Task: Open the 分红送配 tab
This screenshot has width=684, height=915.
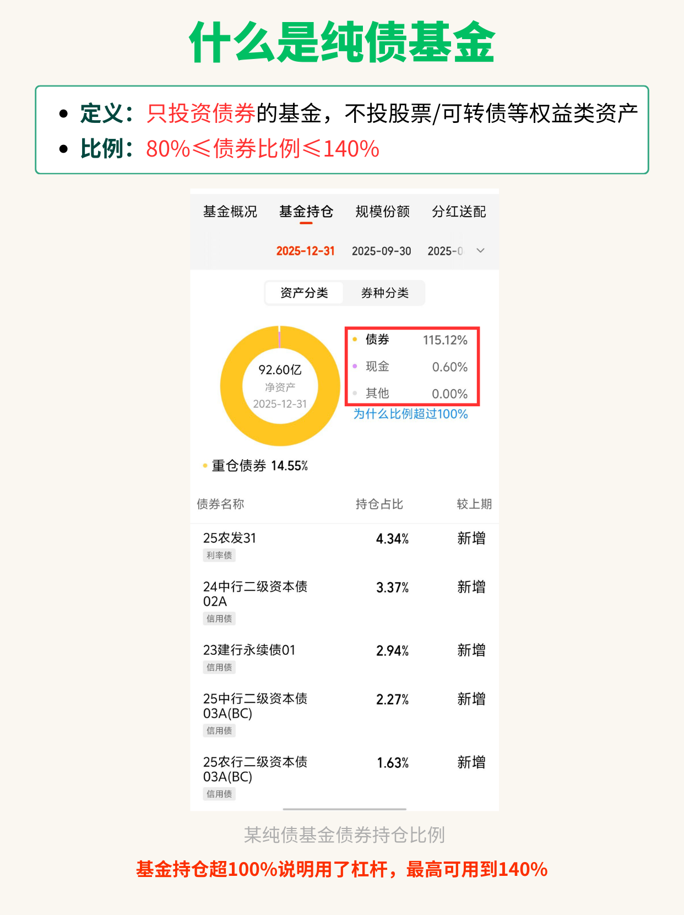Action: tap(459, 212)
